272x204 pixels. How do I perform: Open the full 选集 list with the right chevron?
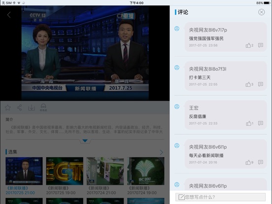pyautogui.click(x=161, y=152)
